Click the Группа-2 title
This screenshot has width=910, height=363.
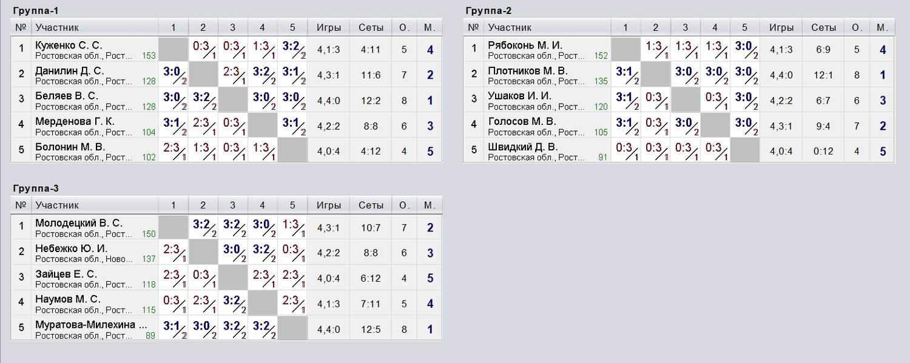[489, 11]
